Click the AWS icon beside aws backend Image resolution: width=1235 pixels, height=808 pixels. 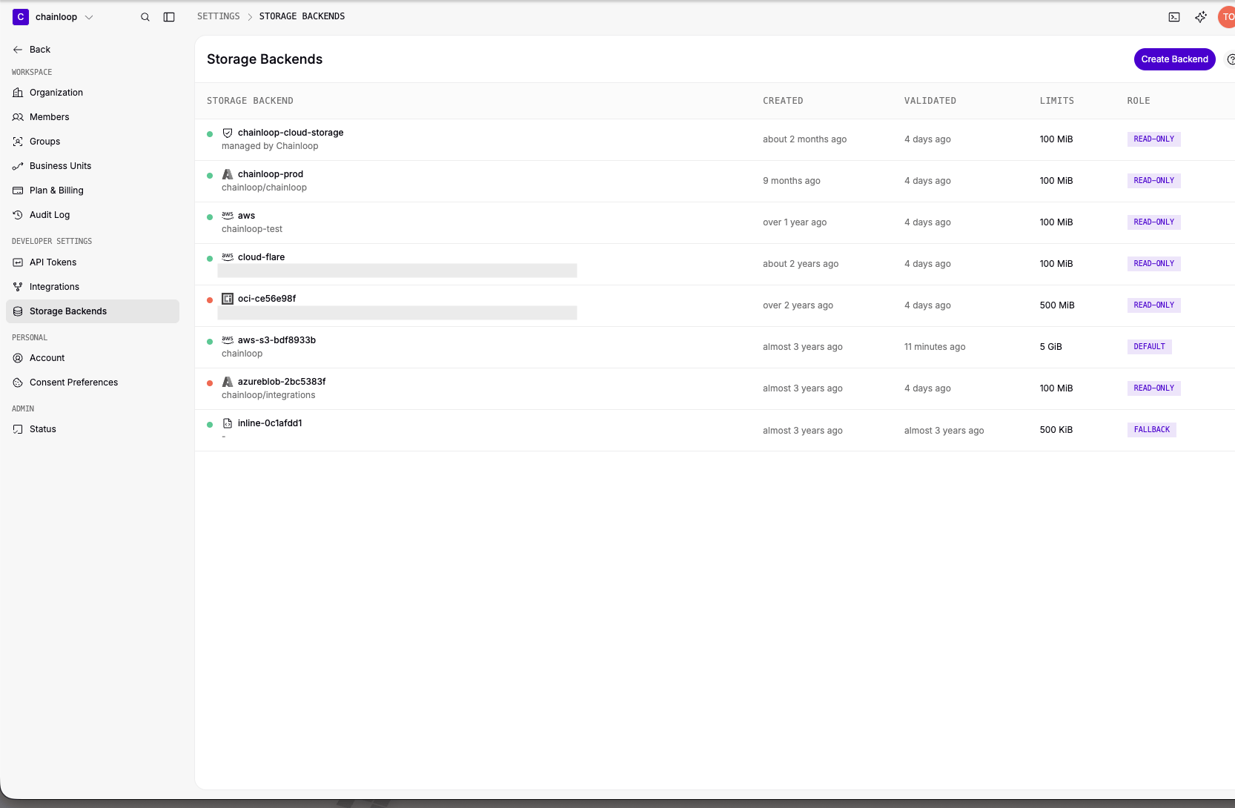(228, 216)
